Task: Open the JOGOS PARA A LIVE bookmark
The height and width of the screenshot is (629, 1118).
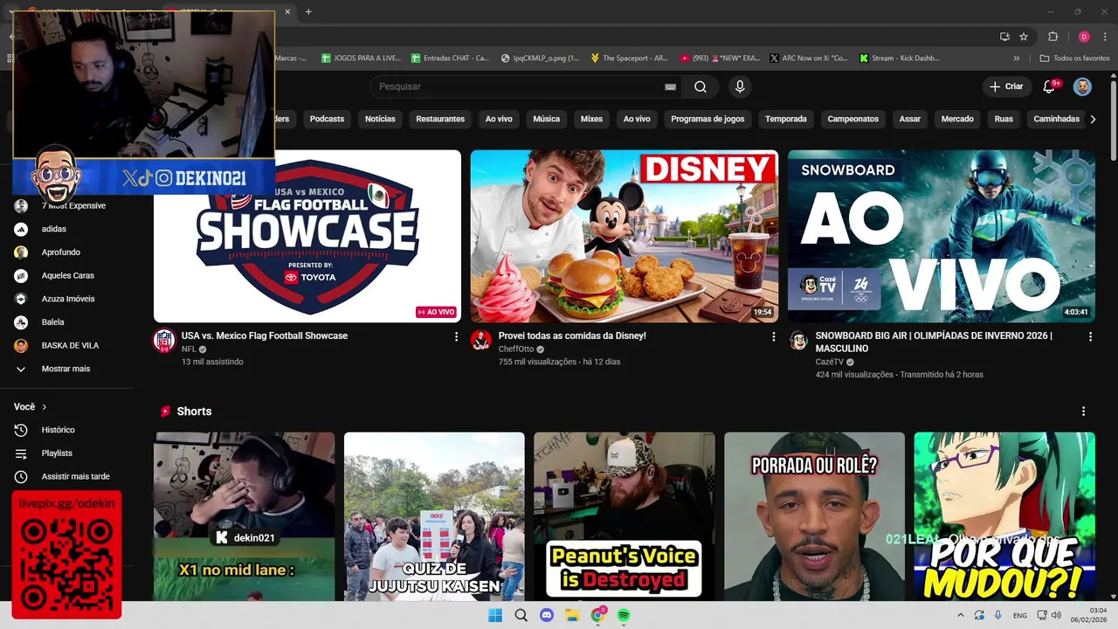Action: [361, 59]
